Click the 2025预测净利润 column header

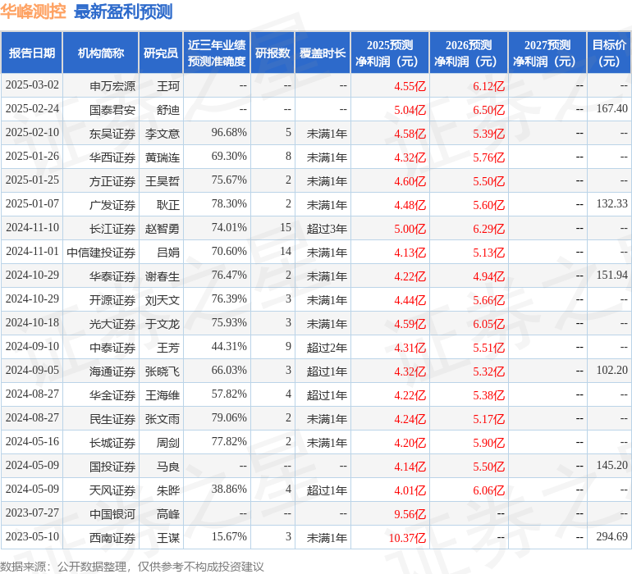coord(389,53)
